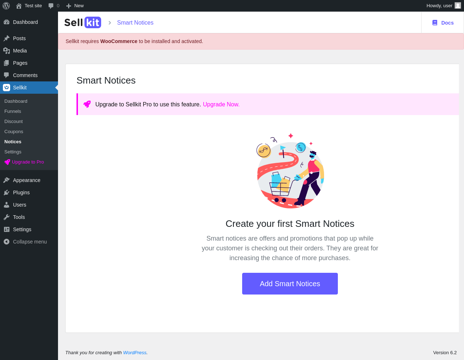Click the WordPress logo icon
The width and height of the screenshot is (464, 360).
point(6,6)
